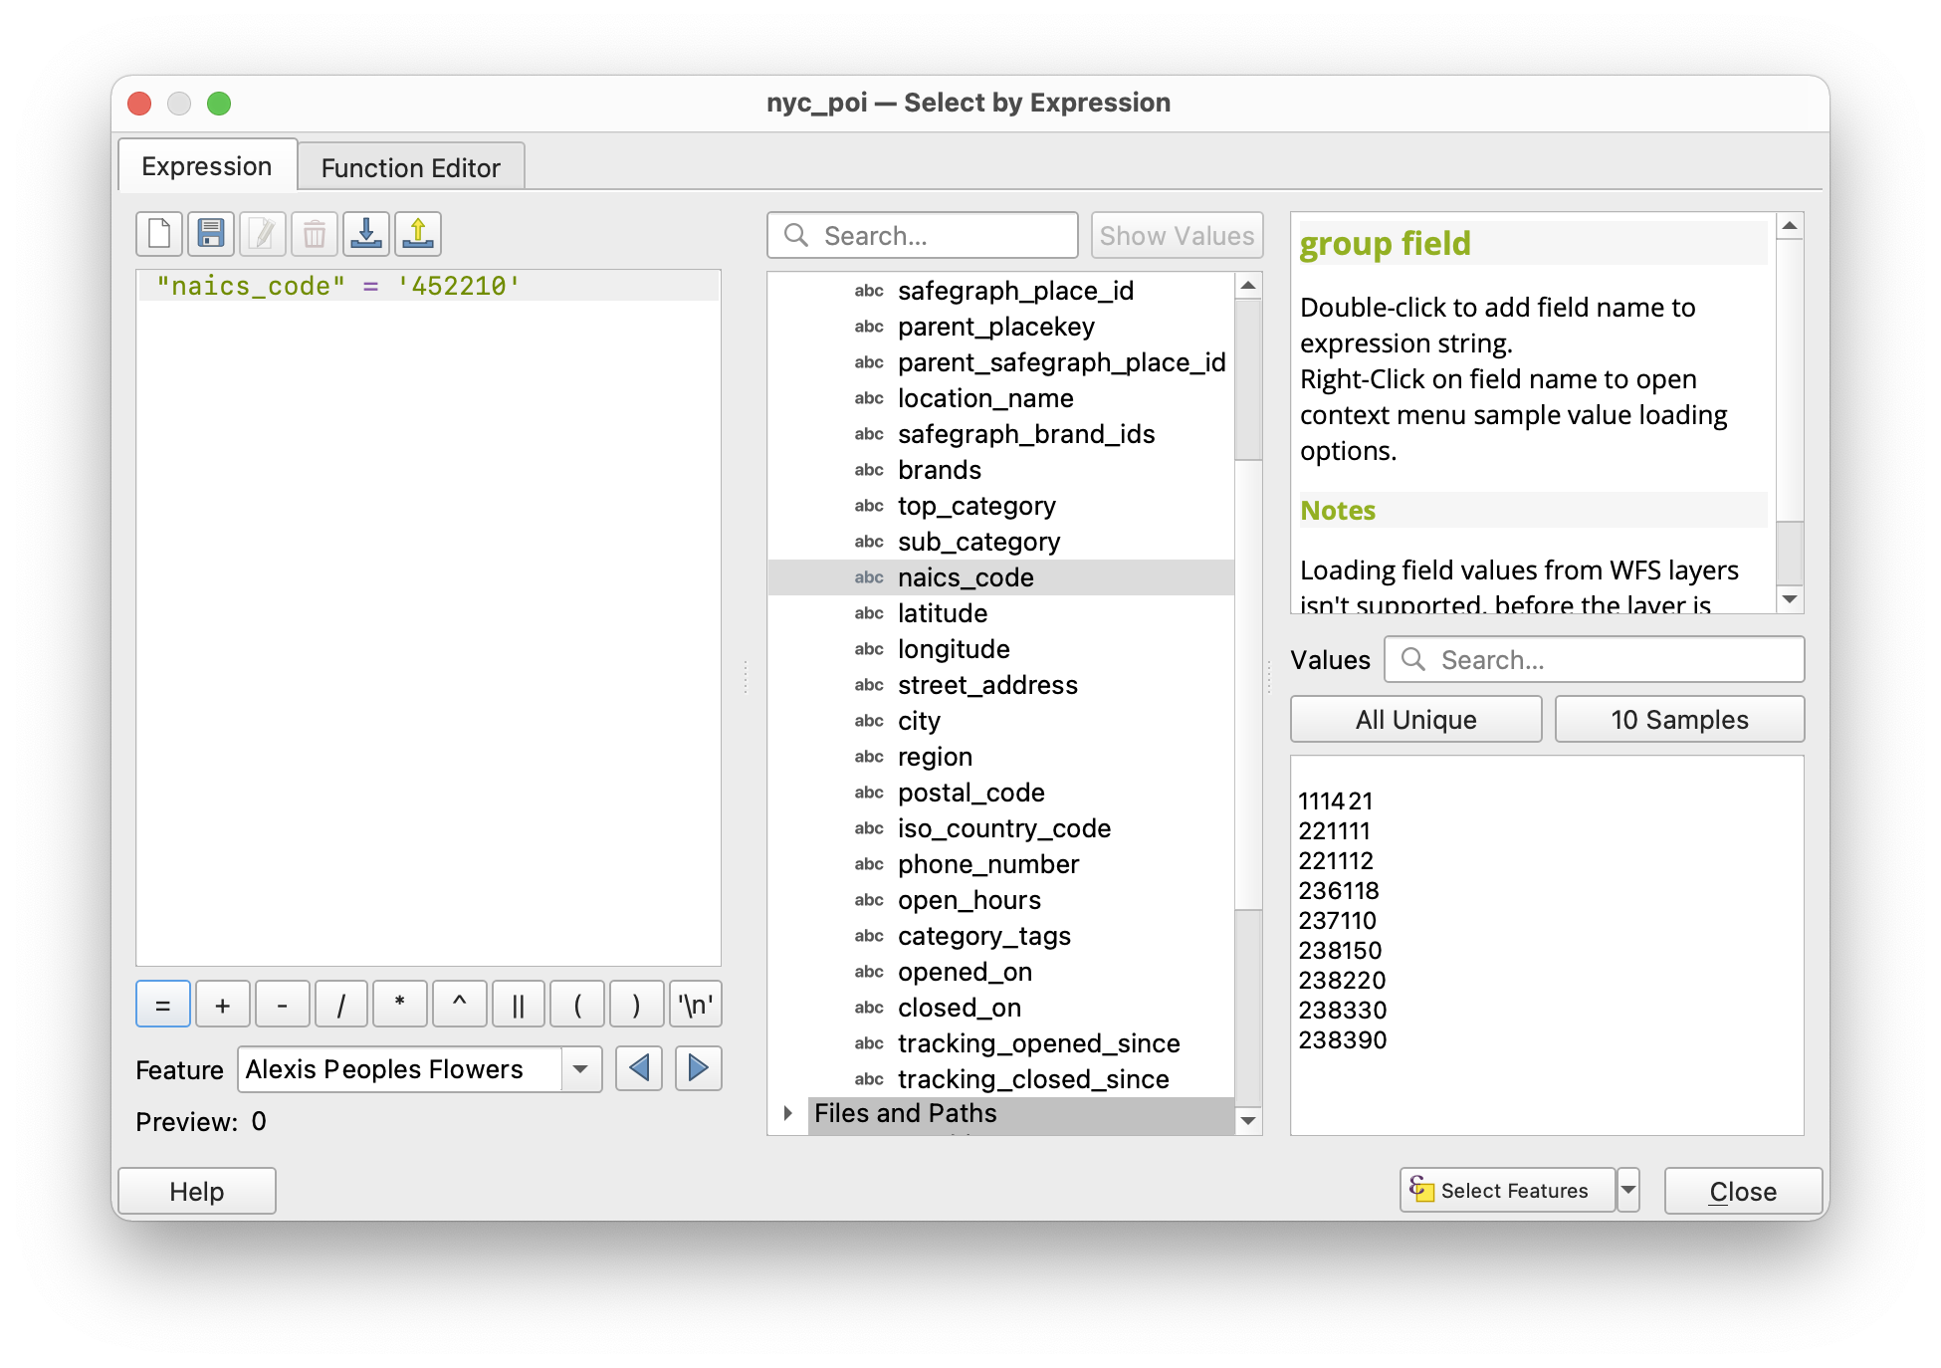Open the Feature preview dropdown
Viewport: 1941px width, 1368px height.
[580, 1069]
